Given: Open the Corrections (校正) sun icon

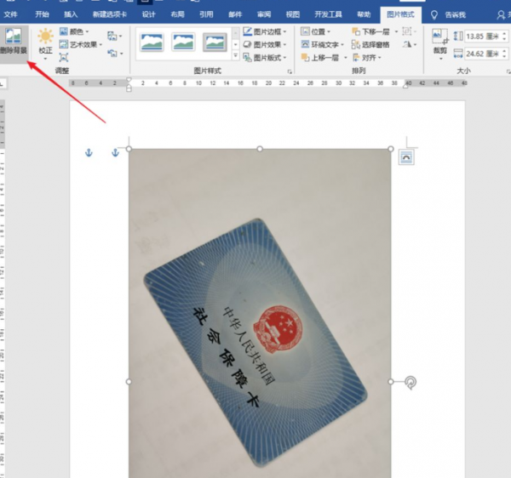Looking at the screenshot, I should (45, 36).
